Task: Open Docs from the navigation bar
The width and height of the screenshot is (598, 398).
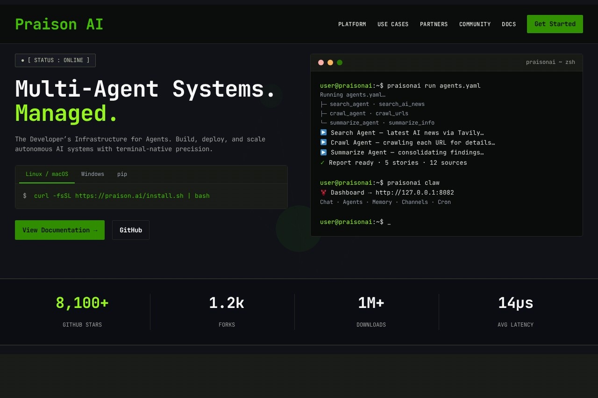Action: tap(509, 24)
